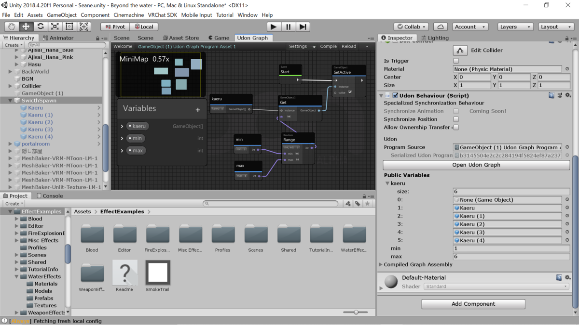The width and height of the screenshot is (579, 325).
Task: Select the combined Transform tool
Action: (84, 26)
